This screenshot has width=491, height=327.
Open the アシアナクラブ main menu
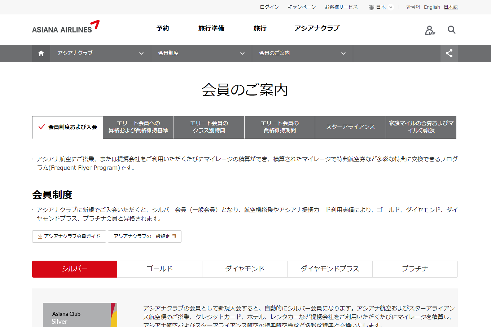click(x=317, y=28)
